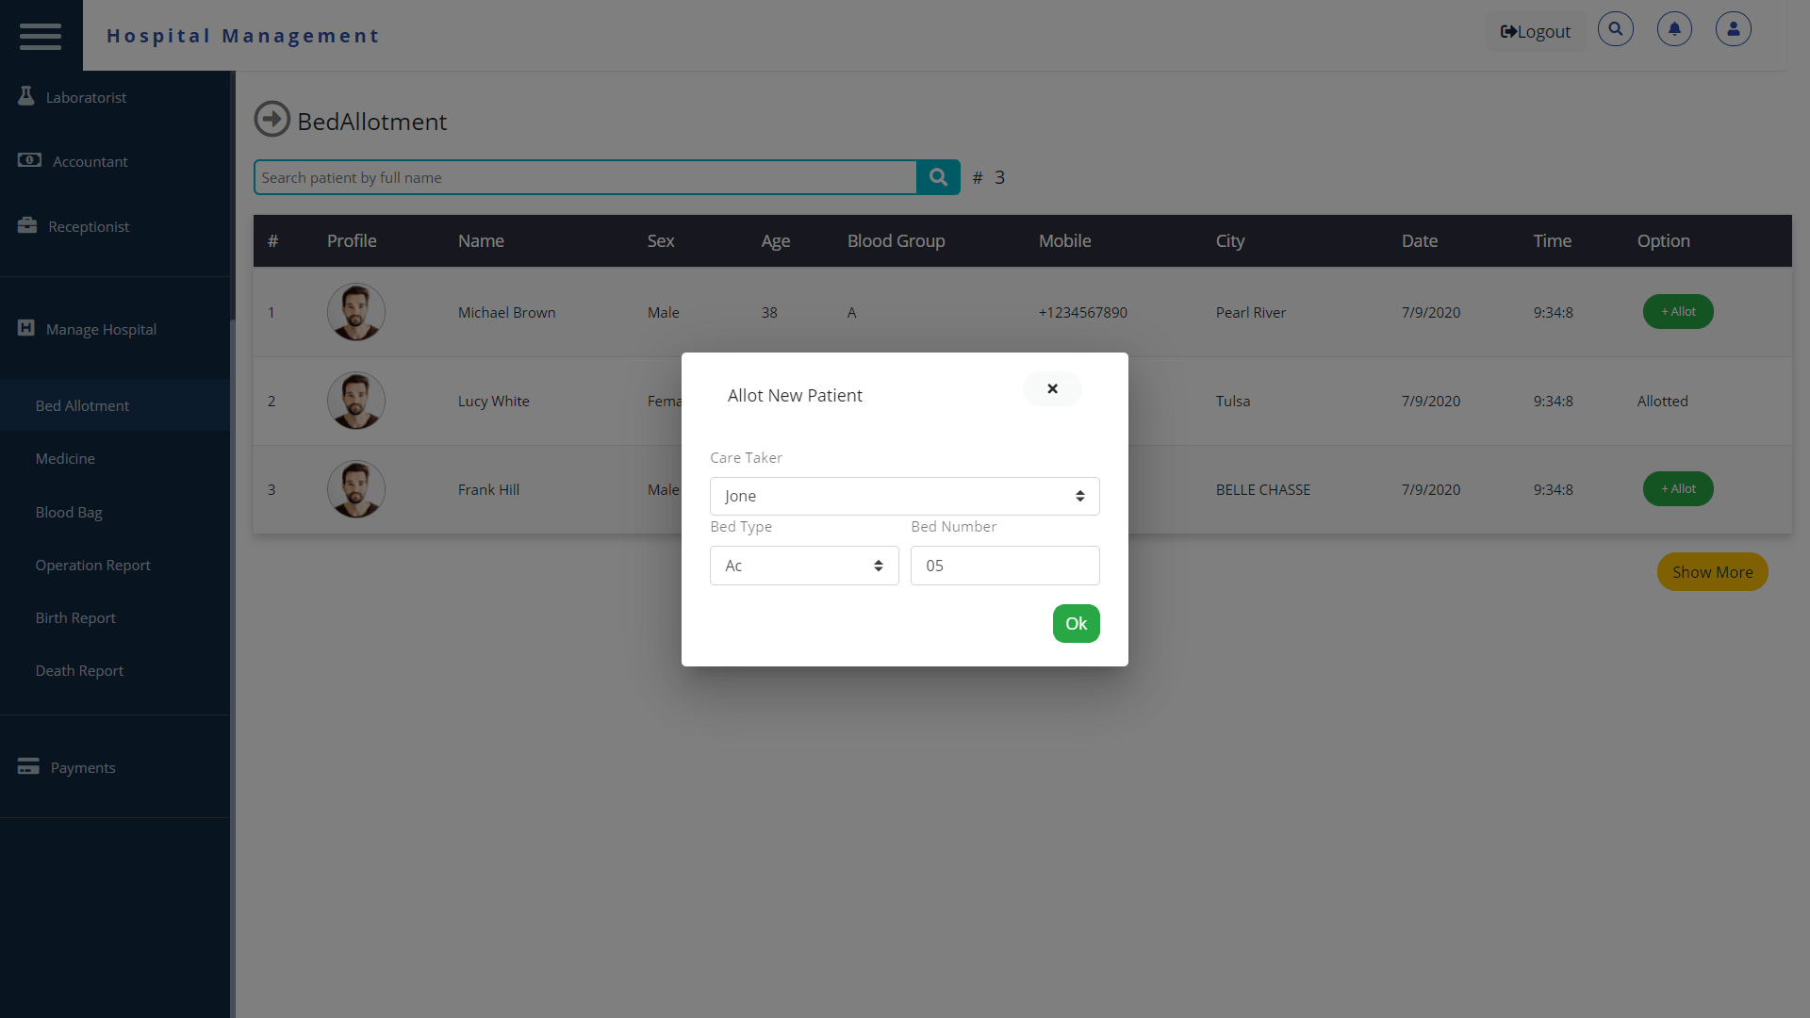Confirm with the Ok button

point(1076,623)
